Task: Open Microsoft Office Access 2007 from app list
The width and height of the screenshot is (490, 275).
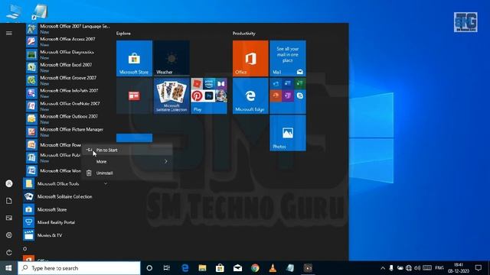Action: 67,41
